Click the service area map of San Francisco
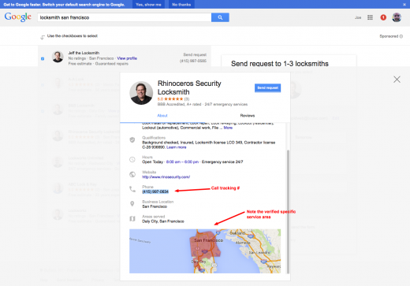This screenshot has height=286, width=410. (x=205, y=251)
